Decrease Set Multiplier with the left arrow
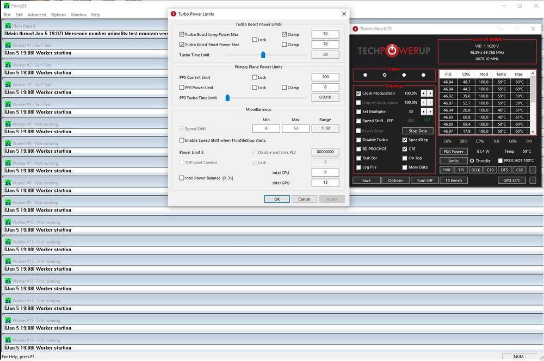This screenshot has height=361, width=544. pos(424,111)
